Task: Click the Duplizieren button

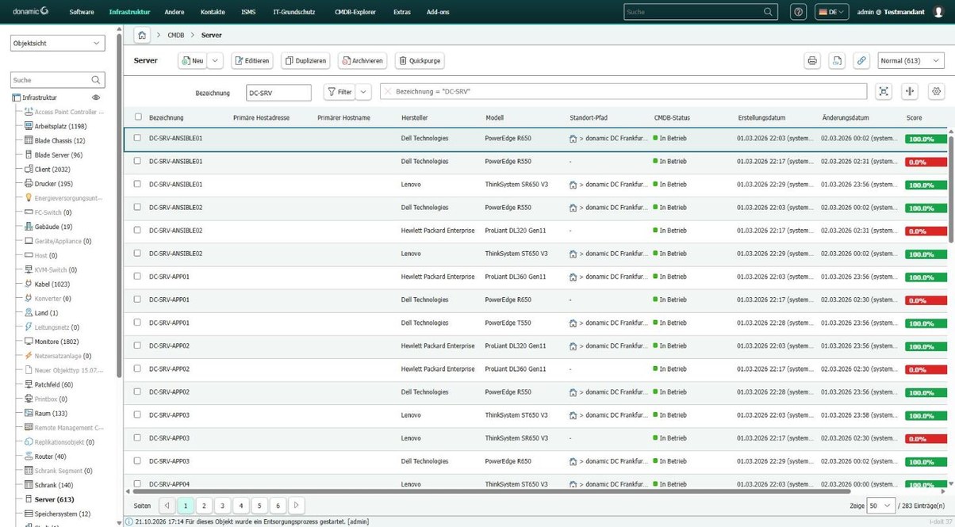Action: click(x=305, y=61)
